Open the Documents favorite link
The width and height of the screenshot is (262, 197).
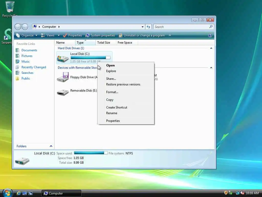tap(29, 50)
